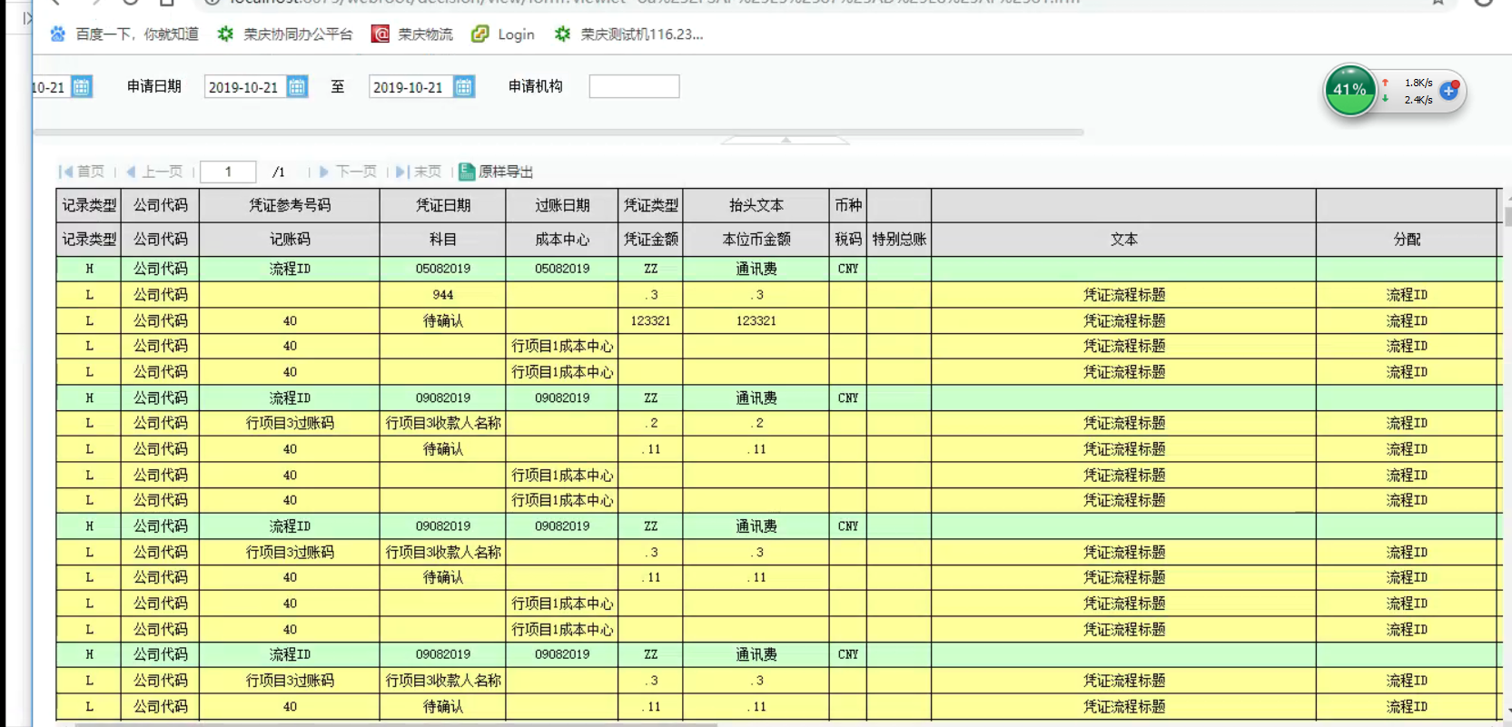The image size is (1512, 727).
Task: Open calendar picker for start date 2019-10-21
Action: 297,87
